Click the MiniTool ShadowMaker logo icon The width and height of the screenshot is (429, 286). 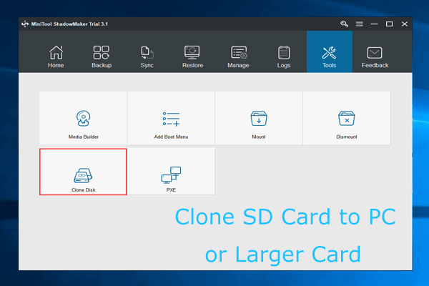point(25,24)
